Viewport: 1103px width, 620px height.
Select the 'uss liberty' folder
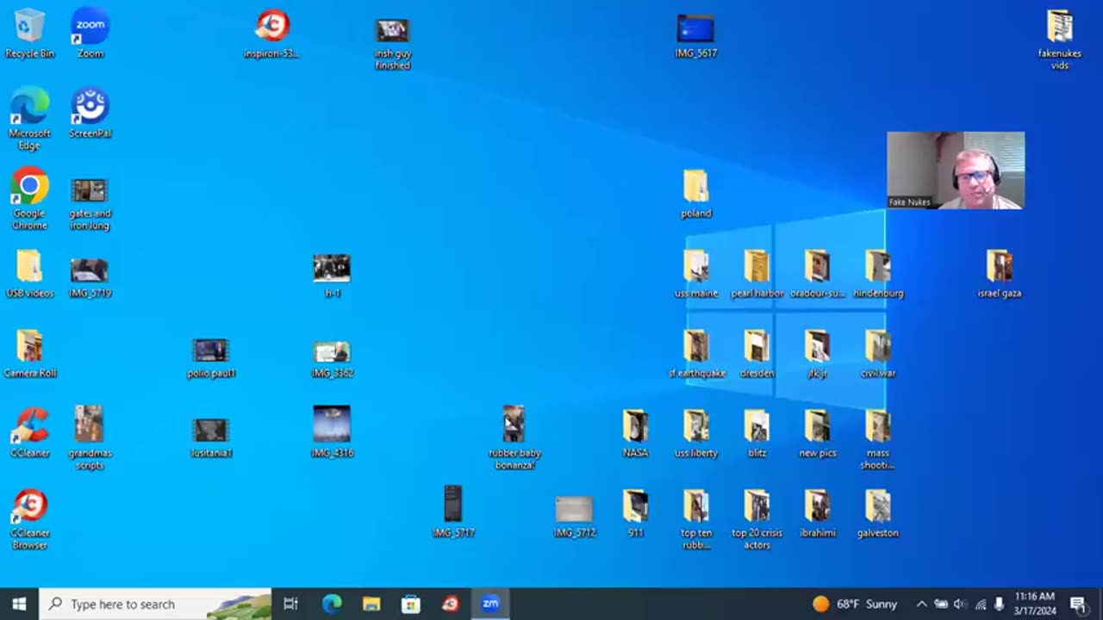click(696, 433)
